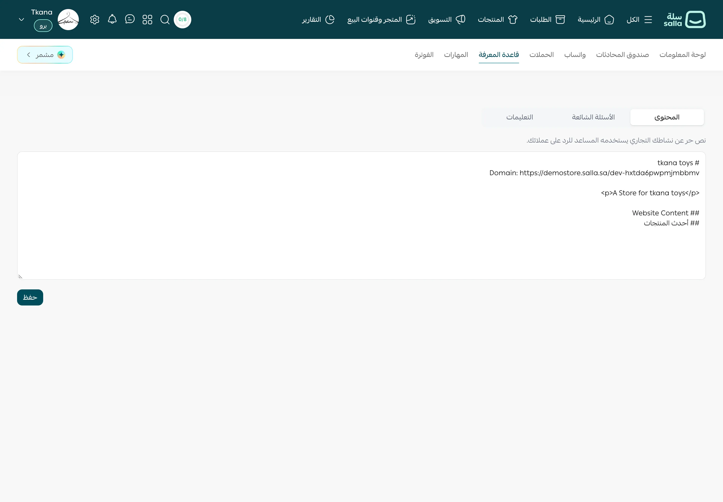The image size is (723, 502).
Task: Open the مثمر assistant button
Action: (45, 55)
